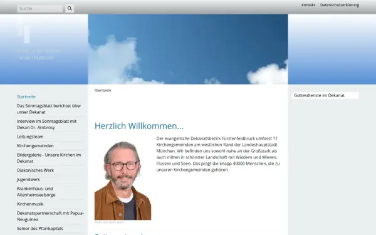This screenshot has height=235, width=376.
Task: Open Krankenhaus- und Altenheimseelsorge
Action: [x=36, y=192]
